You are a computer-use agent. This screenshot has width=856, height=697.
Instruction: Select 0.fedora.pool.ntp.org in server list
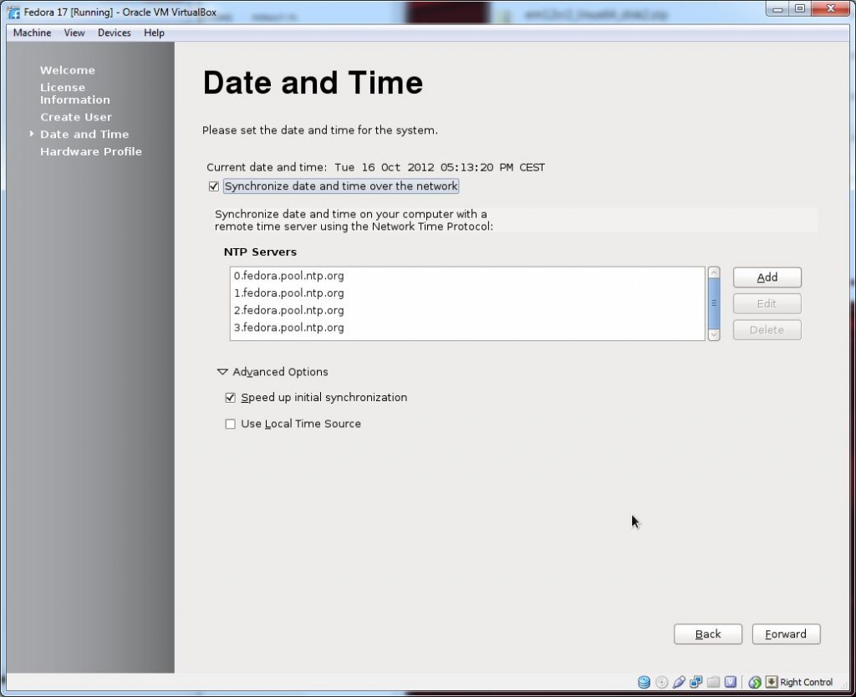point(467,276)
